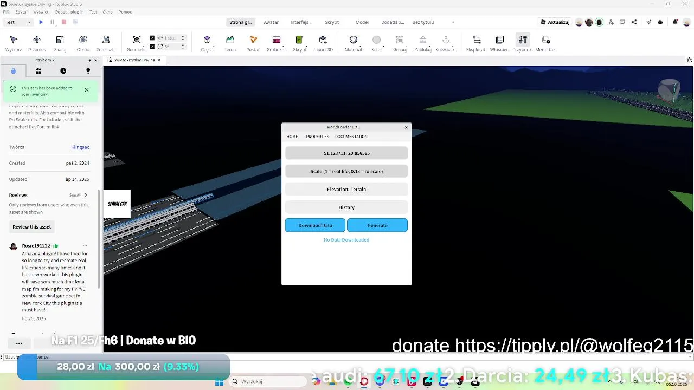Open the Właściwości properties panel
This screenshot has height=390, width=694.
[500, 43]
